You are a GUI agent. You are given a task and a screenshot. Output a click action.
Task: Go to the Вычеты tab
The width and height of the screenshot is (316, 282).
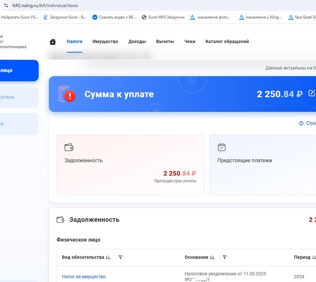pos(165,41)
